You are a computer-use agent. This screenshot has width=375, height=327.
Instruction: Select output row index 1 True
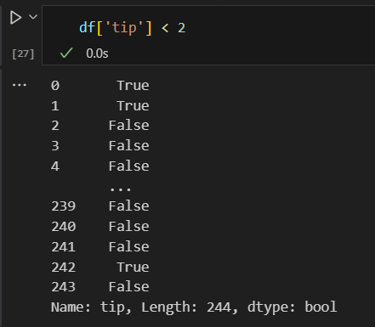click(x=100, y=106)
